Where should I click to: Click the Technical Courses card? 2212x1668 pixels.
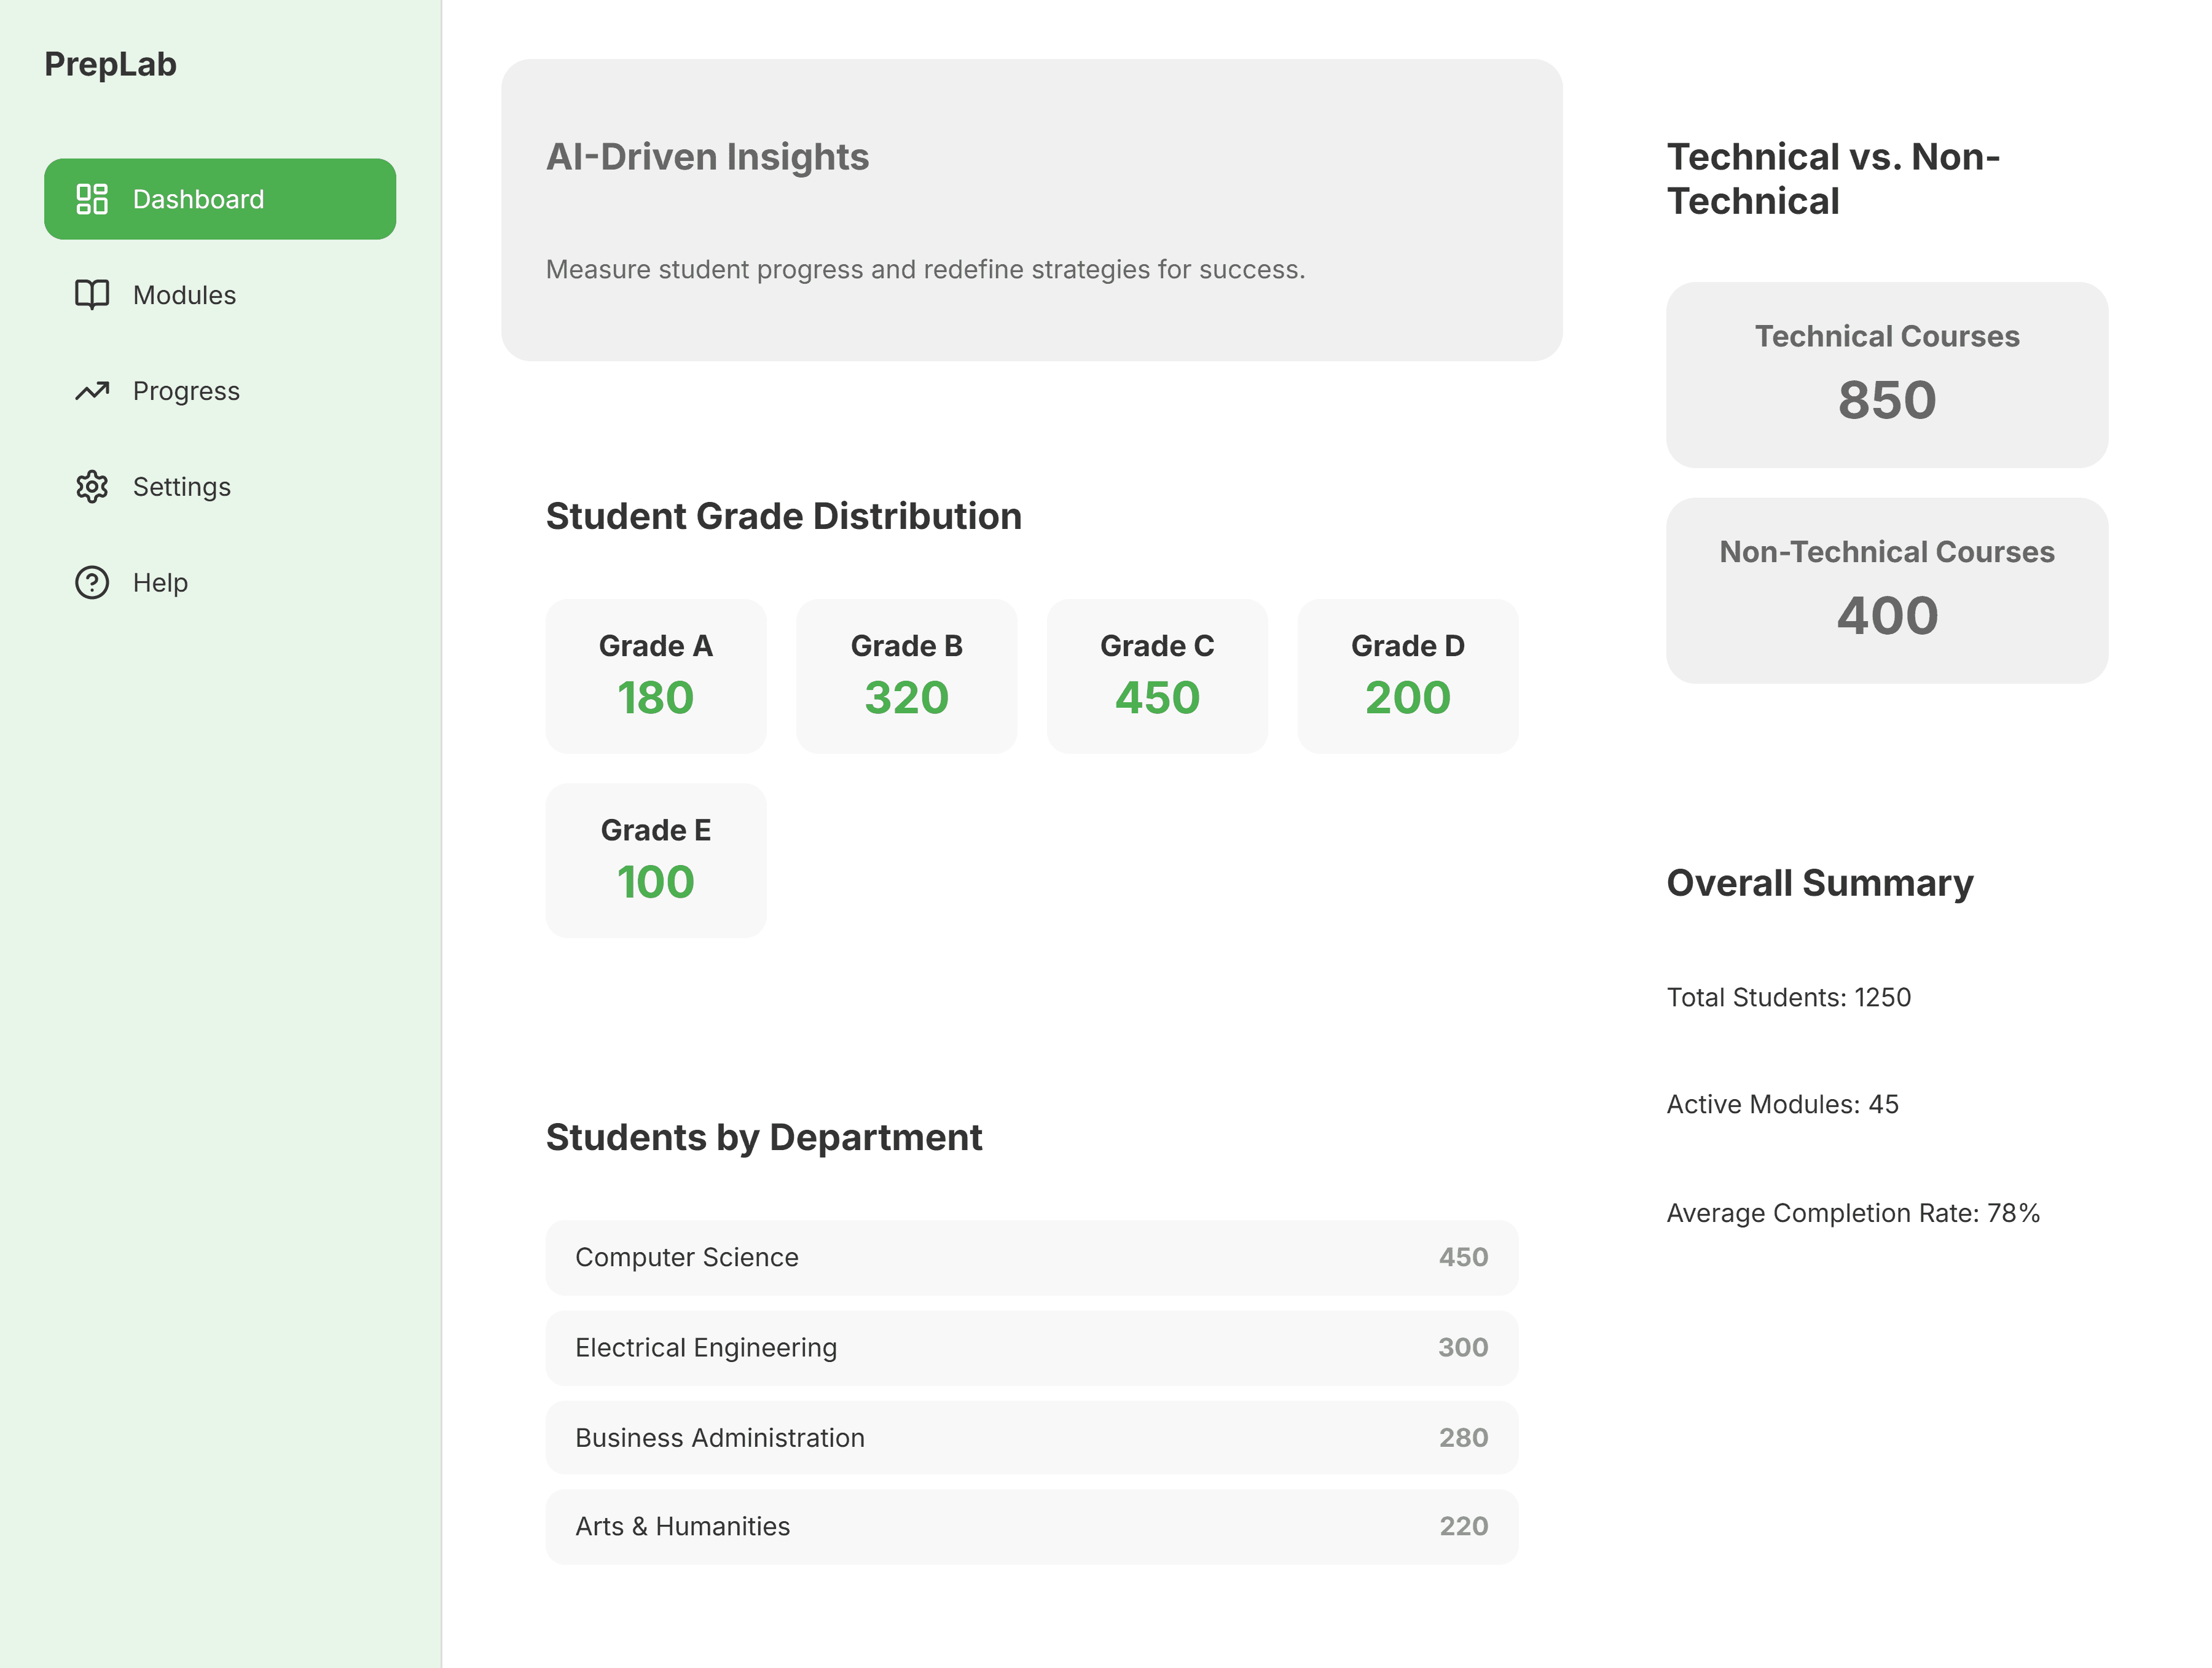pyautogui.click(x=1886, y=375)
